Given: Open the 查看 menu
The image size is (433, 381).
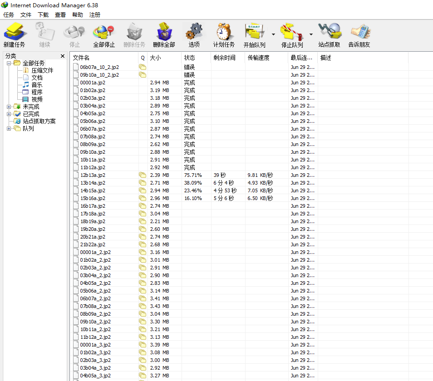Looking at the screenshot, I should [x=60, y=15].
